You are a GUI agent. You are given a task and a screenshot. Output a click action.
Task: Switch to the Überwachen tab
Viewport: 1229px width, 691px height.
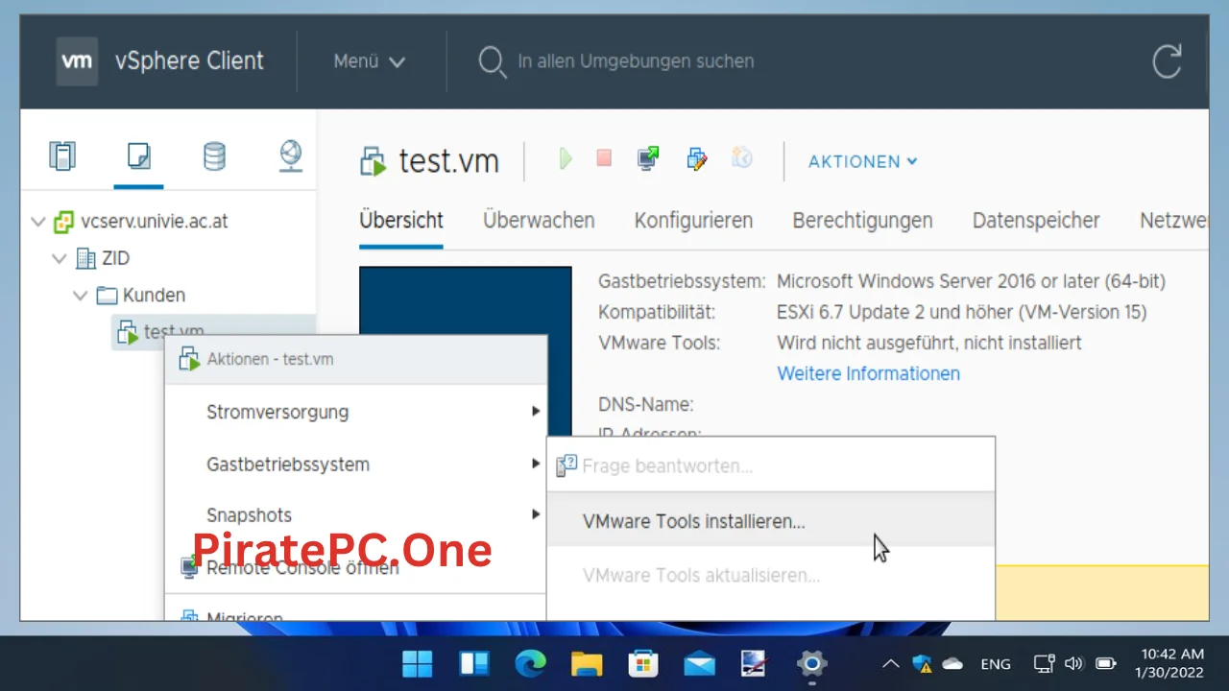click(x=539, y=221)
